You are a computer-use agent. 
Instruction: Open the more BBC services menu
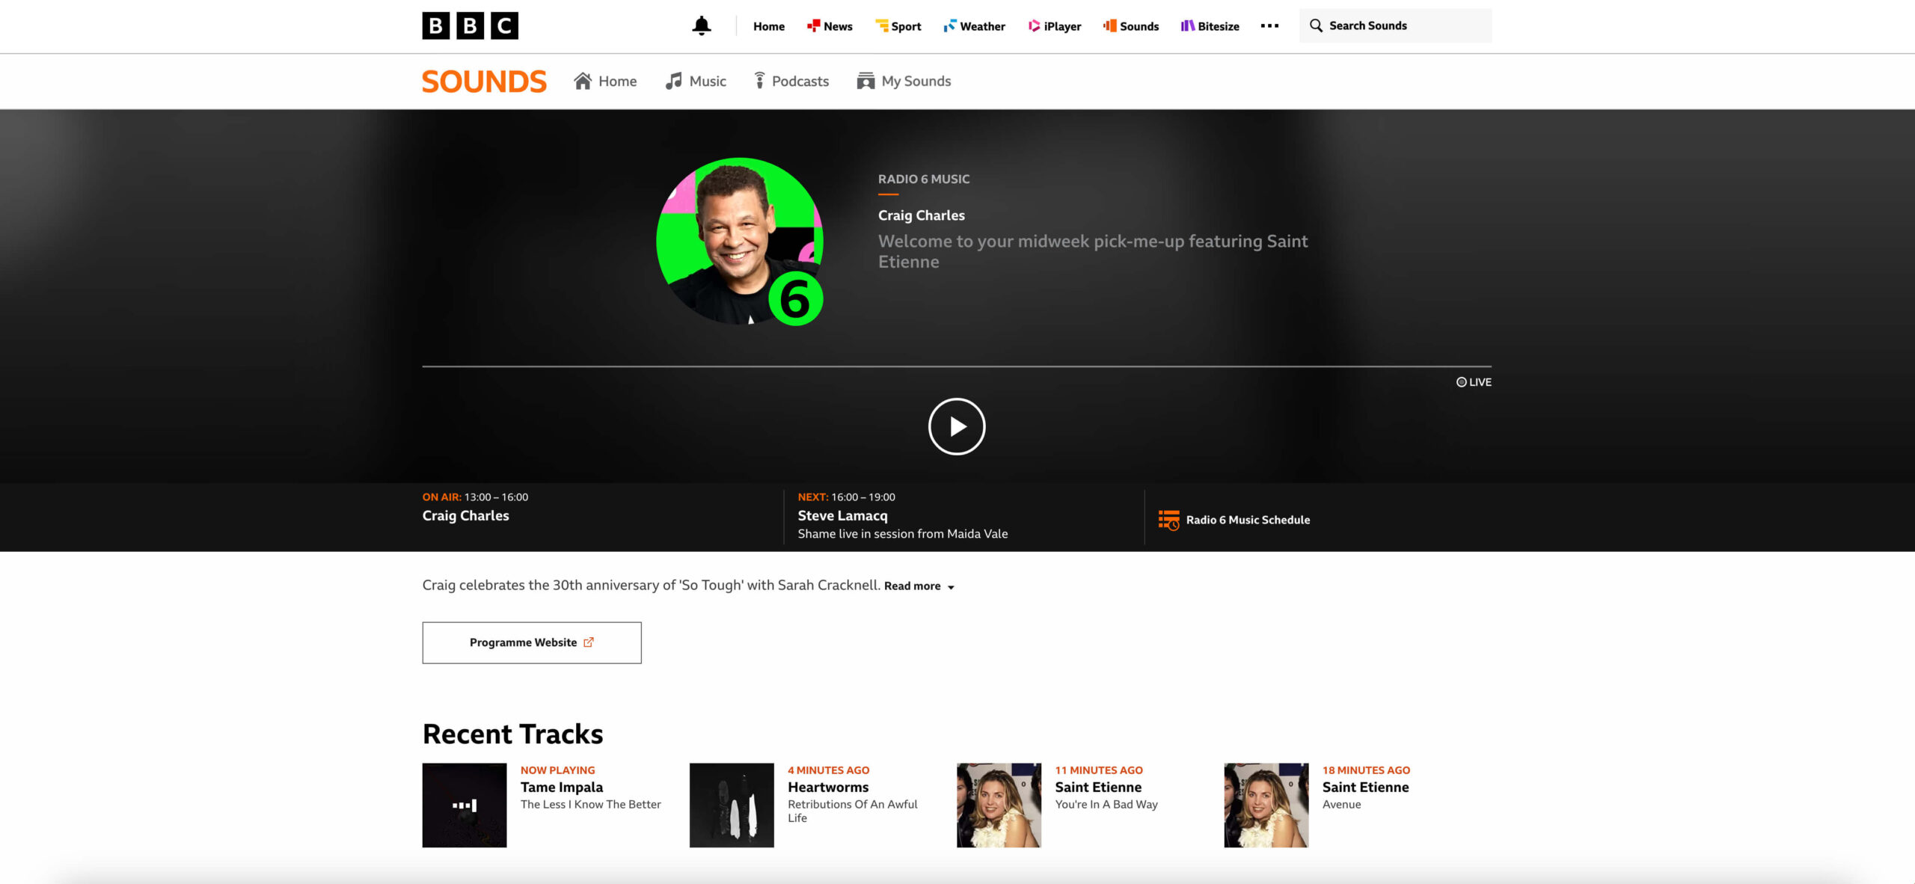[1269, 26]
